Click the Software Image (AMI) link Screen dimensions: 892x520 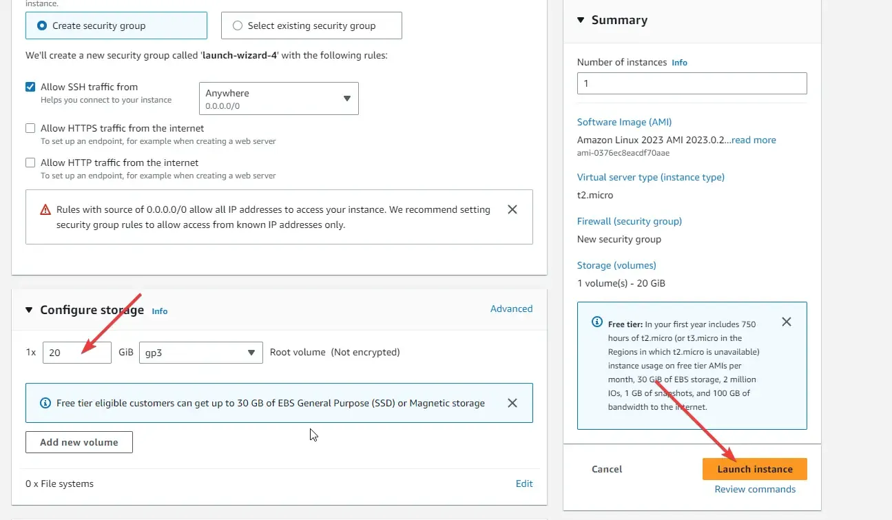tap(624, 122)
